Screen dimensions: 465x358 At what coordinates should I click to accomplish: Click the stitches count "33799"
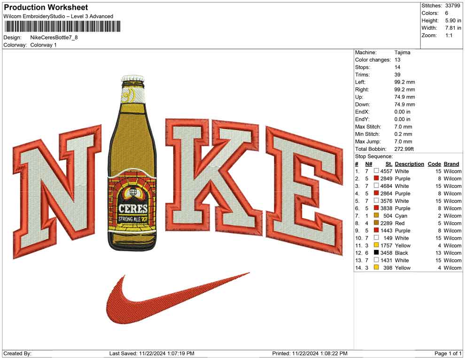[x=452, y=6]
